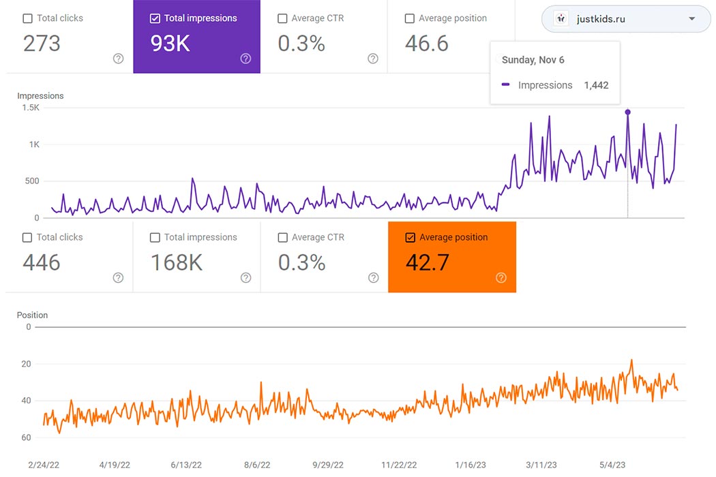Viewport: 716px width, 477px height.
Task: Click the highlighted Nov 6 peak data point
Action: pyautogui.click(x=627, y=112)
